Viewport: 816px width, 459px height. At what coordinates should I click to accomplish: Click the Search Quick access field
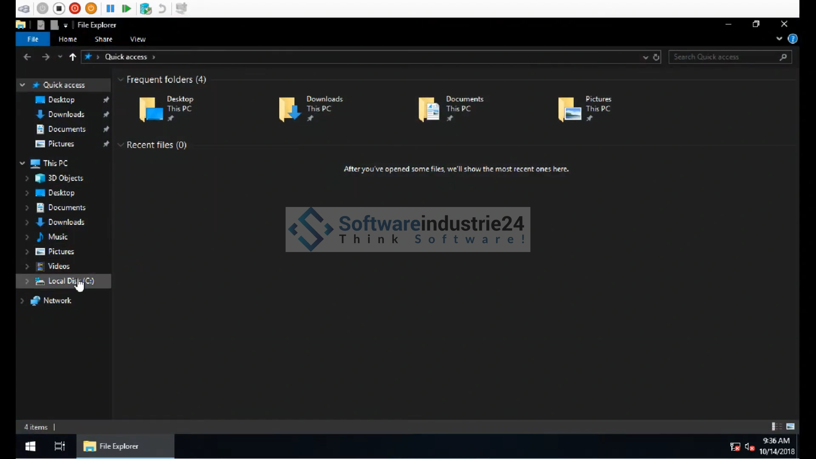pyautogui.click(x=725, y=57)
